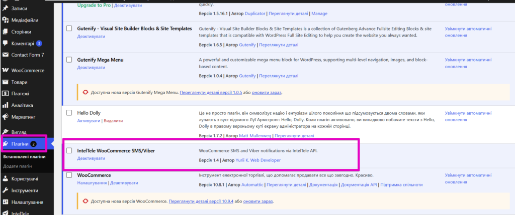Open Товари products box icon

[x=5, y=82]
